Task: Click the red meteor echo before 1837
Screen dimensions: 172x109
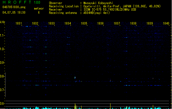Action: (x=110, y=80)
